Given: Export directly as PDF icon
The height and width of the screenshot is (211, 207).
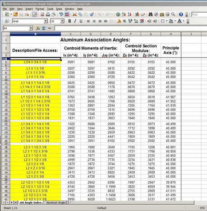Looking at the screenshot, I should pyautogui.click(x=42, y=14).
